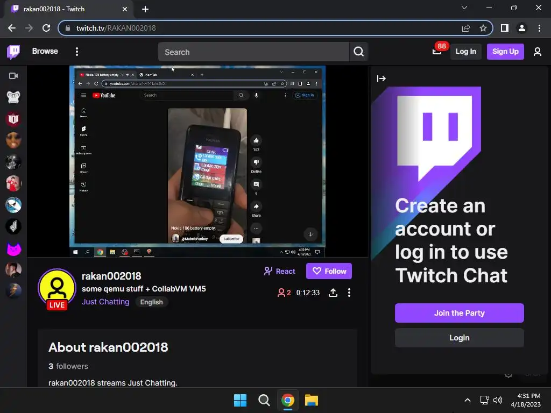The width and height of the screenshot is (551, 413).
Task: Click the Join the Party button
Action: click(460, 313)
